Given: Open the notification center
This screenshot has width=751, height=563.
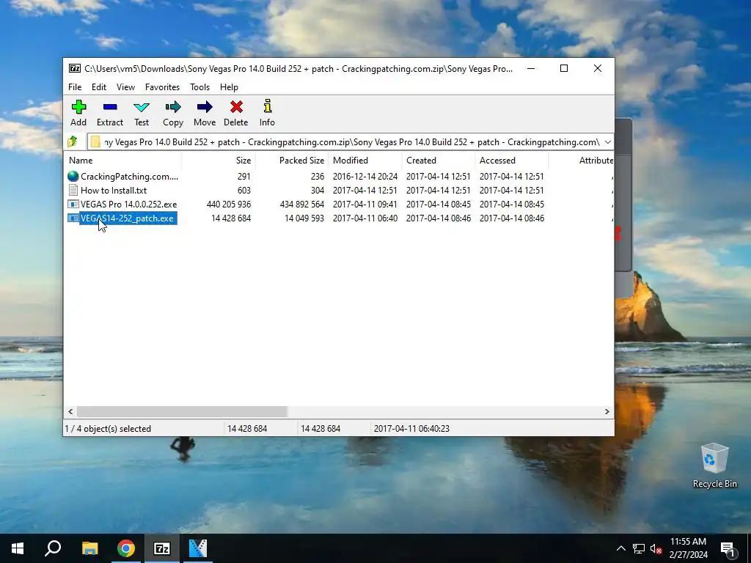Looking at the screenshot, I should (x=728, y=548).
